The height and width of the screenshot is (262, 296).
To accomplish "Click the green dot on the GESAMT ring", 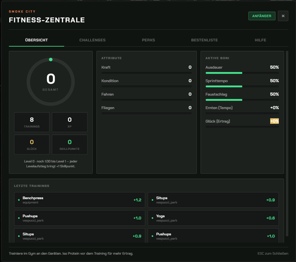I will tap(51, 59).
